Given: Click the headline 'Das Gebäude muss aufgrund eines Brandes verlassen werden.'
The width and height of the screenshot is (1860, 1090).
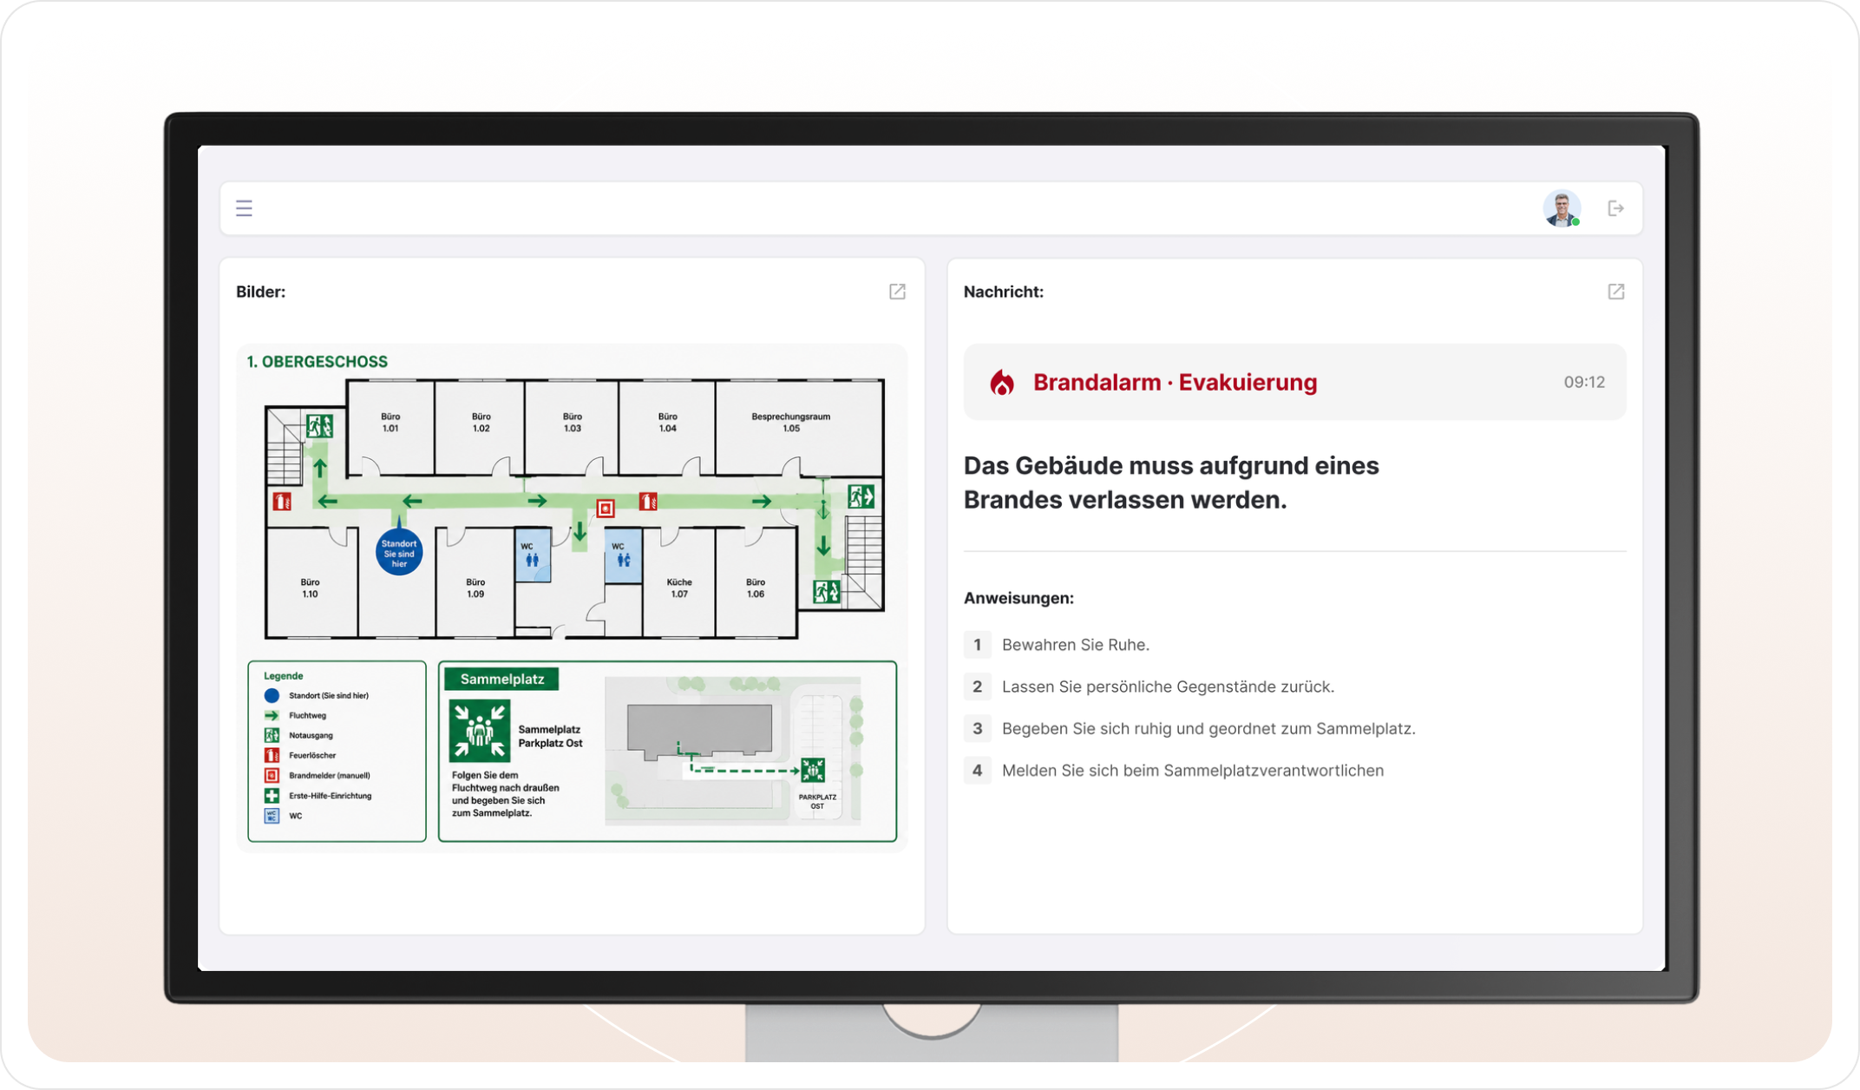Looking at the screenshot, I should point(1171,483).
